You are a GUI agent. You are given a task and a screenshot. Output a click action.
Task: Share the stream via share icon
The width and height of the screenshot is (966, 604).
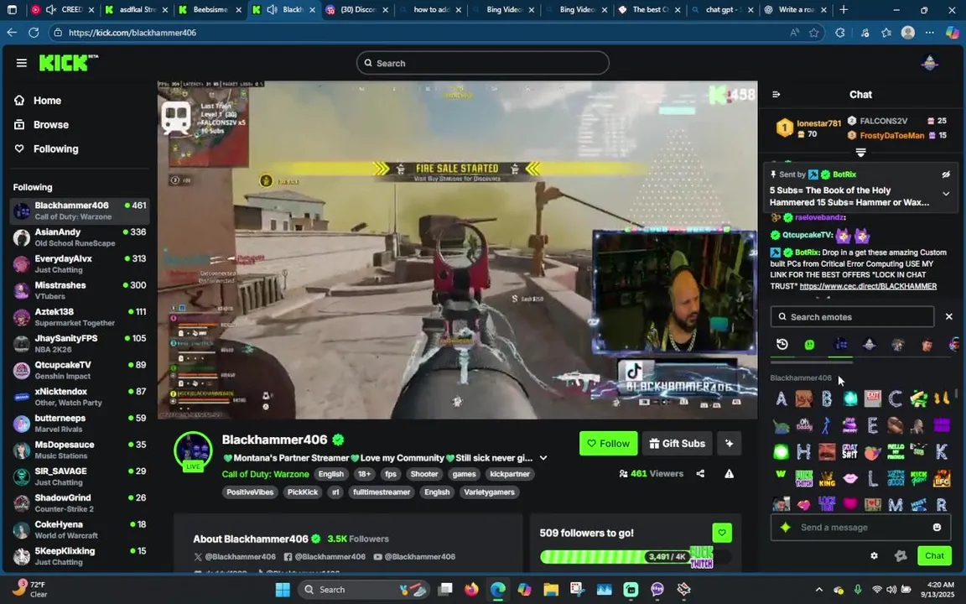click(700, 473)
